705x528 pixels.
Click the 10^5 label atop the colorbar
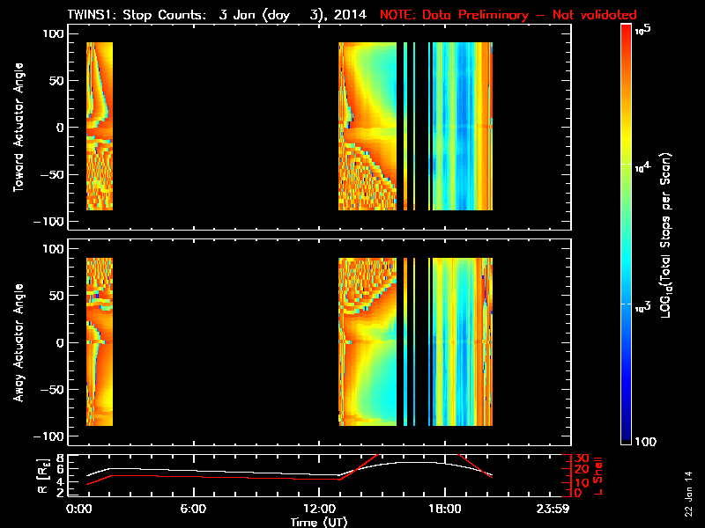[642, 30]
